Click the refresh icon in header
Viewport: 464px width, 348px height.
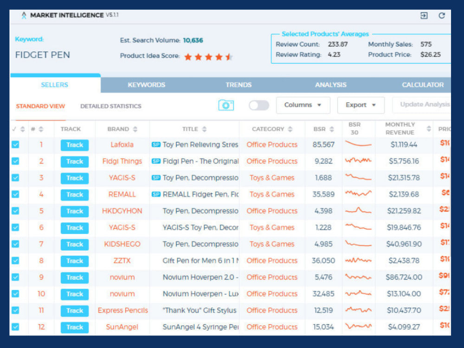click(x=442, y=16)
